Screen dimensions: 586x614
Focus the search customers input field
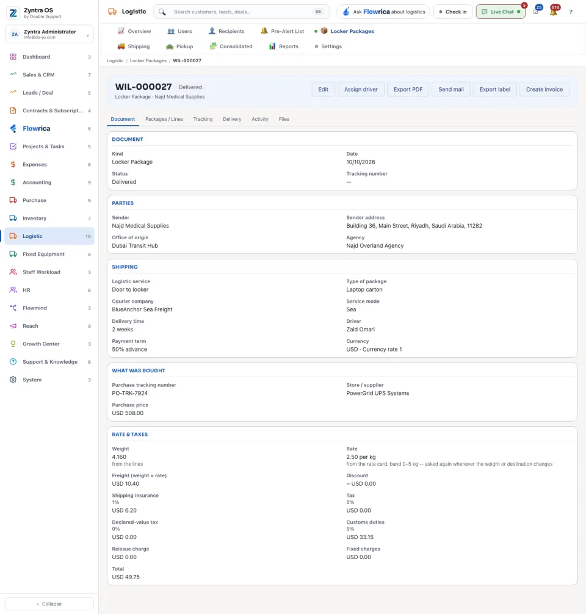click(241, 12)
